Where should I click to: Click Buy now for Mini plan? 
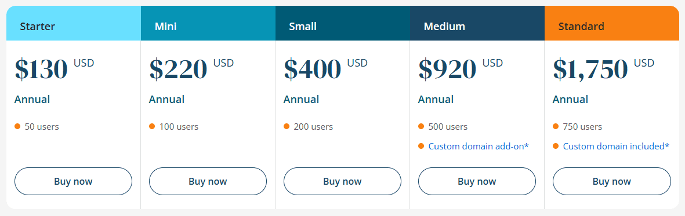pos(208,181)
